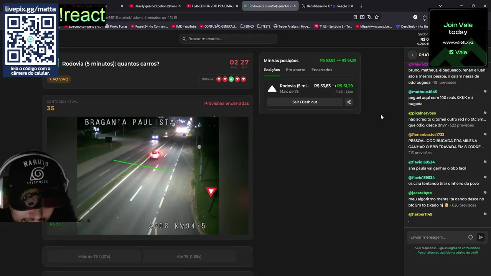
Task: Close the Rodovia (5 minutos) browser tab
Action: [x=295, y=6]
